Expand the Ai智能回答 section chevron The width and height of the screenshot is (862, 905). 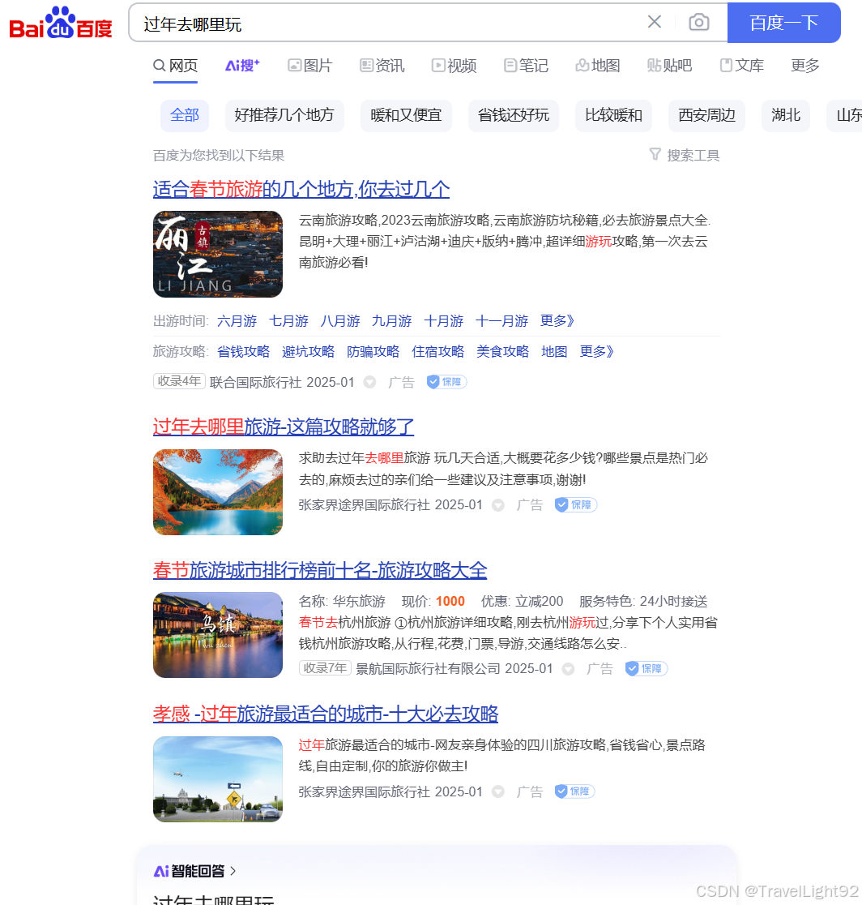click(x=233, y=870)
